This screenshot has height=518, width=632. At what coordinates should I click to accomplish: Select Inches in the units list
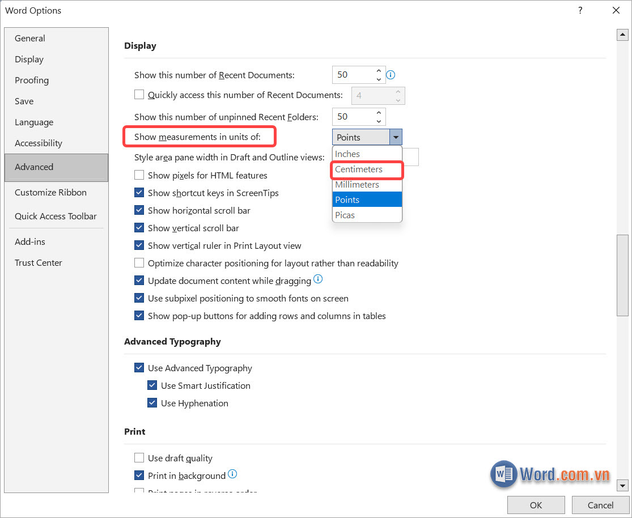347,154
